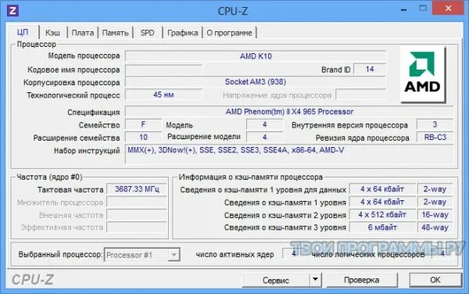Click the 2-way value for L1 data cache

tap(435, 189)
